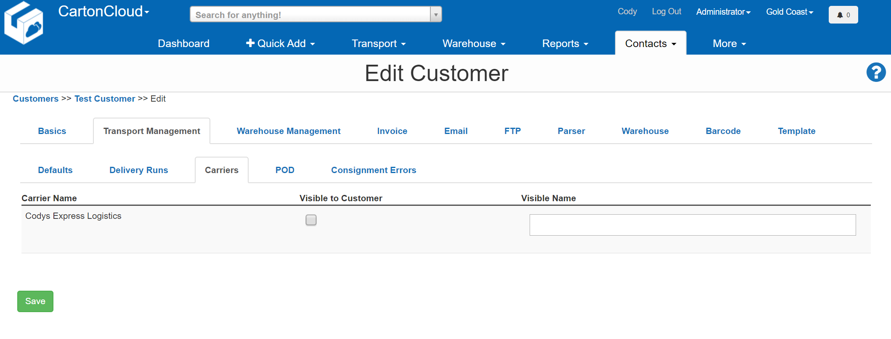Image resolution: width=891 pixels, height=339 pixels.
Task: Click the Quick Add plus menu
Action: point(280,44)
